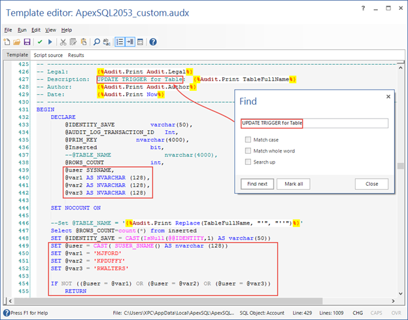Click the status bar help icon
Viewport: 408px width, 320px height.
tap(7, 313)
